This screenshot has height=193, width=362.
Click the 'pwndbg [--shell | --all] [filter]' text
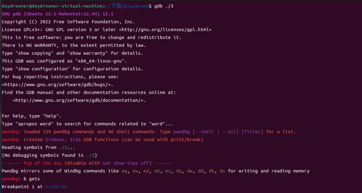point(218,132)
